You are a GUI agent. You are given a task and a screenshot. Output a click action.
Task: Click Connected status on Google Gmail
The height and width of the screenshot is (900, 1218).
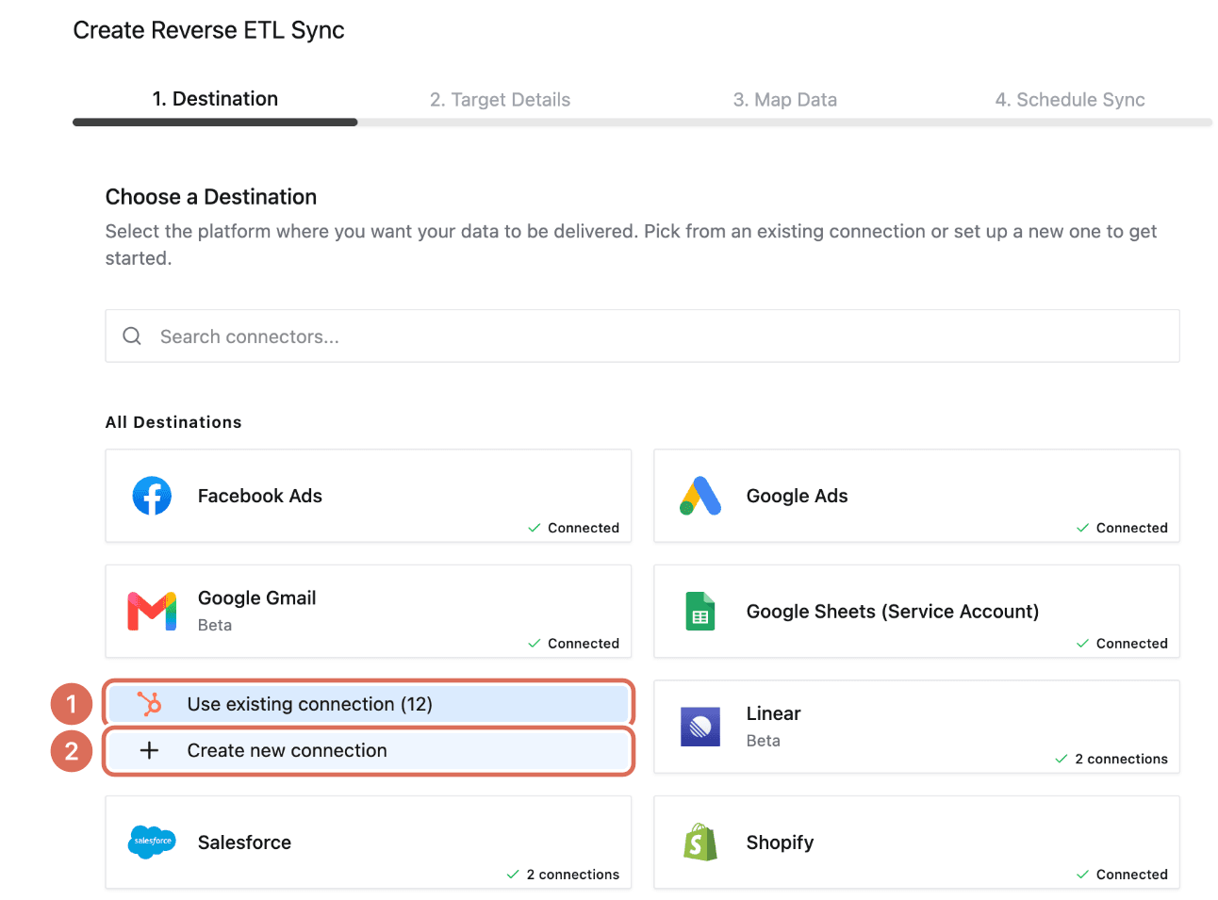574,644
